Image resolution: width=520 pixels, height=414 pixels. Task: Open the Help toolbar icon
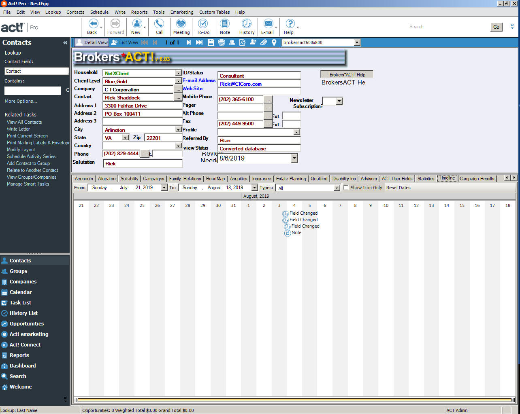[290, 23]
